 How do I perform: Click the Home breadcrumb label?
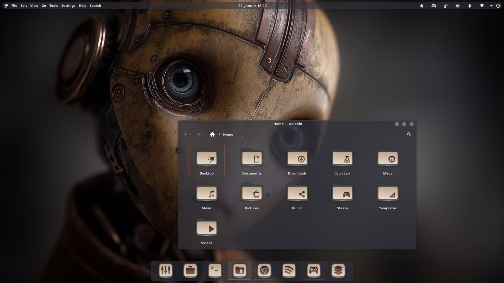tap(228, 134)
